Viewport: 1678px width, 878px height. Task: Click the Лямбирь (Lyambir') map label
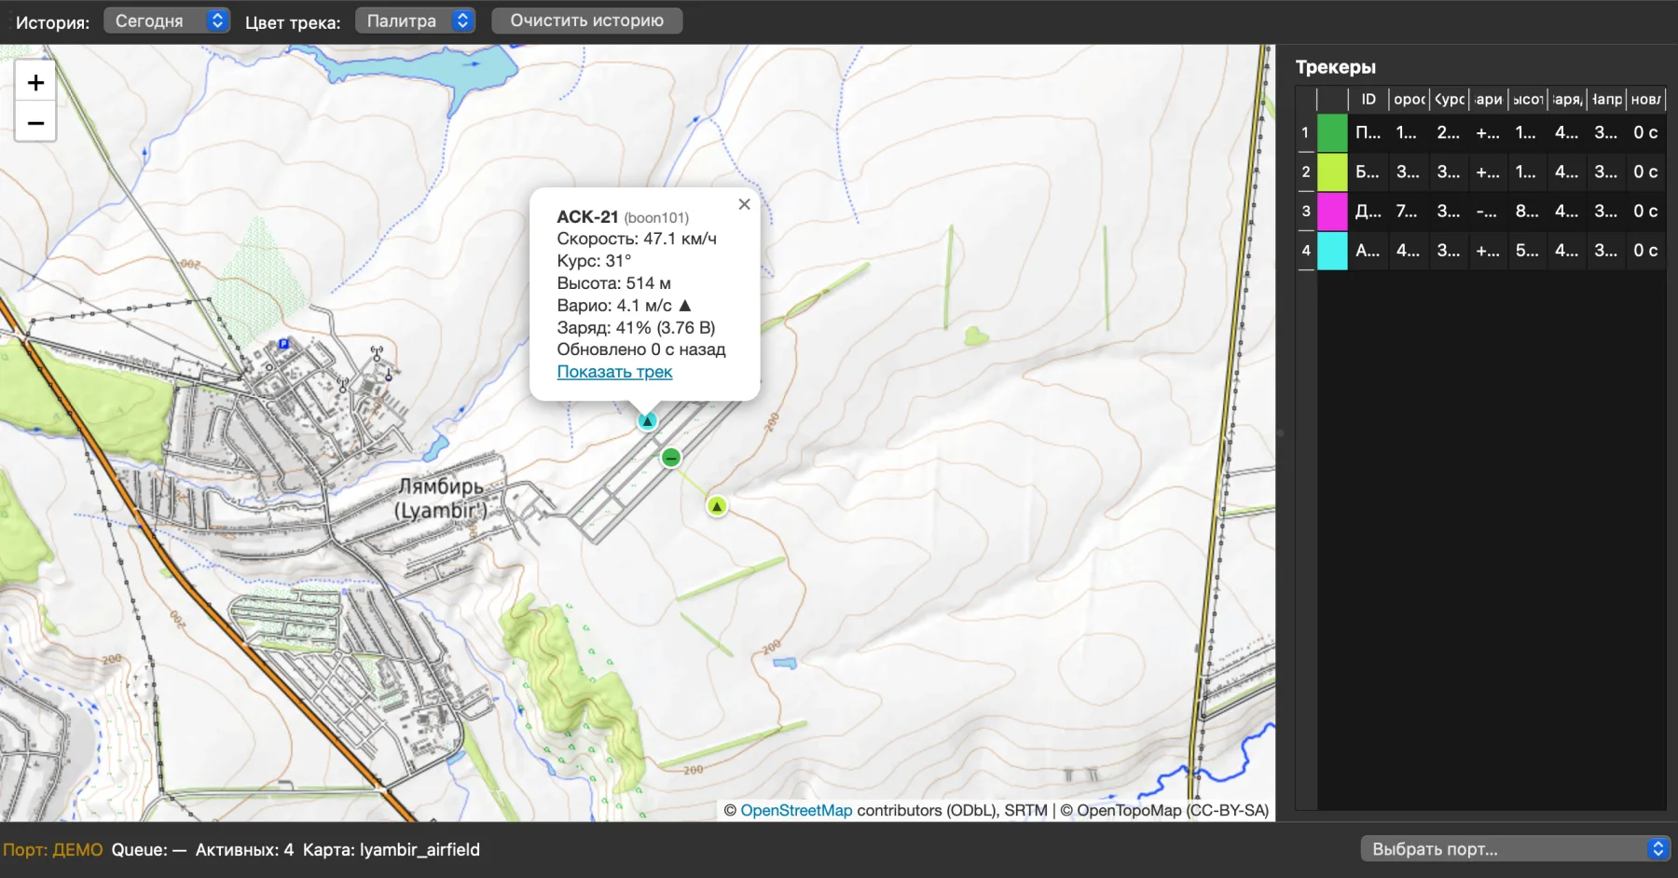(441, 499)
